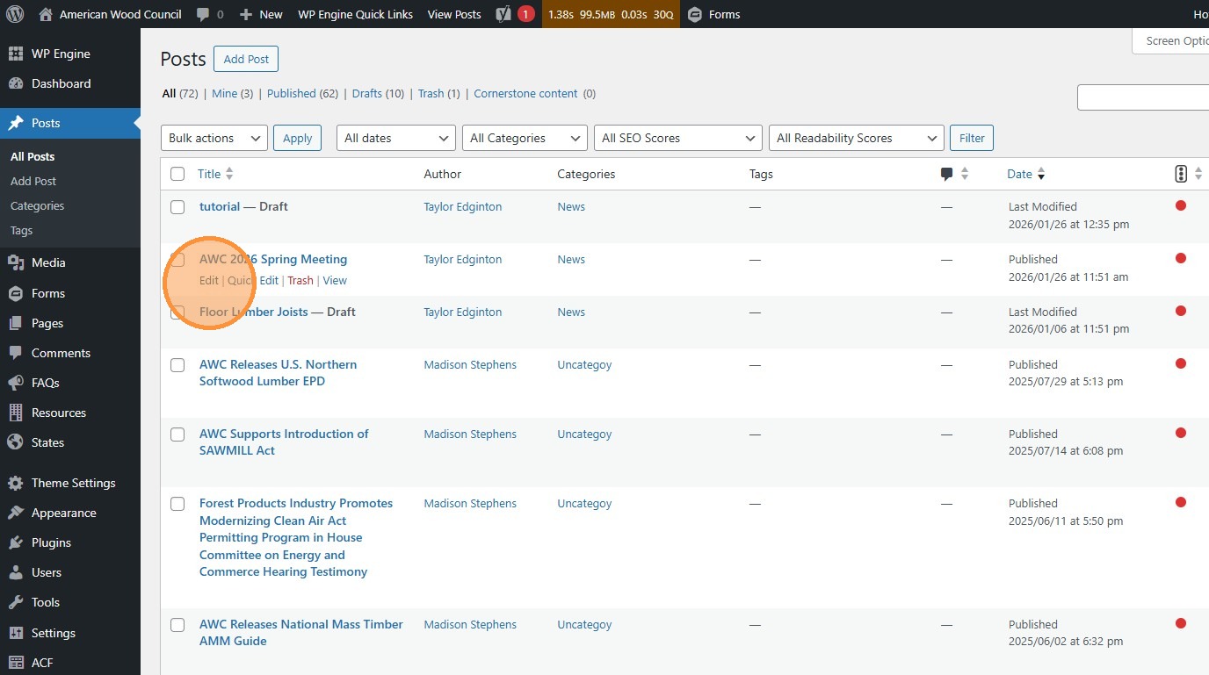Click the comments bubble in admin bar
1209x675 pixels.
[204, 14]
